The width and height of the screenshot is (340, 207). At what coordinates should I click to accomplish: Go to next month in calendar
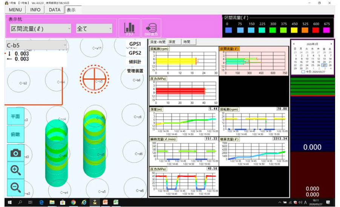point(331,44)
